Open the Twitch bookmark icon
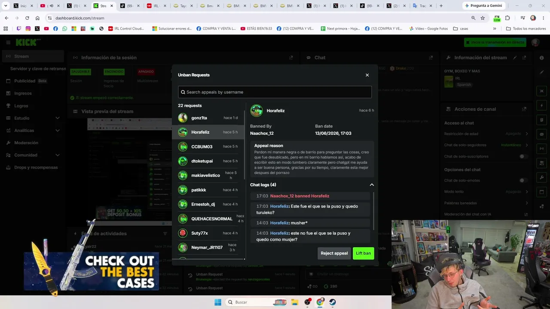550x309 pixels. pyautogui.click(x=18, y=29)
